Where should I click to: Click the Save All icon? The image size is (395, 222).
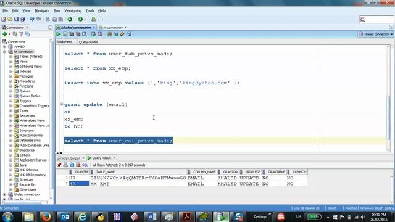[x=23, y=19]
